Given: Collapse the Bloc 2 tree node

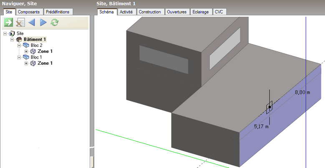Looking at the screenshot, I should click(x=19, y=45).
